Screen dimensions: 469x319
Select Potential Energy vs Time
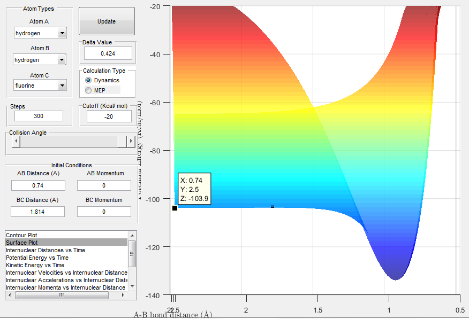pyautogui.click(x=67, y=258)
